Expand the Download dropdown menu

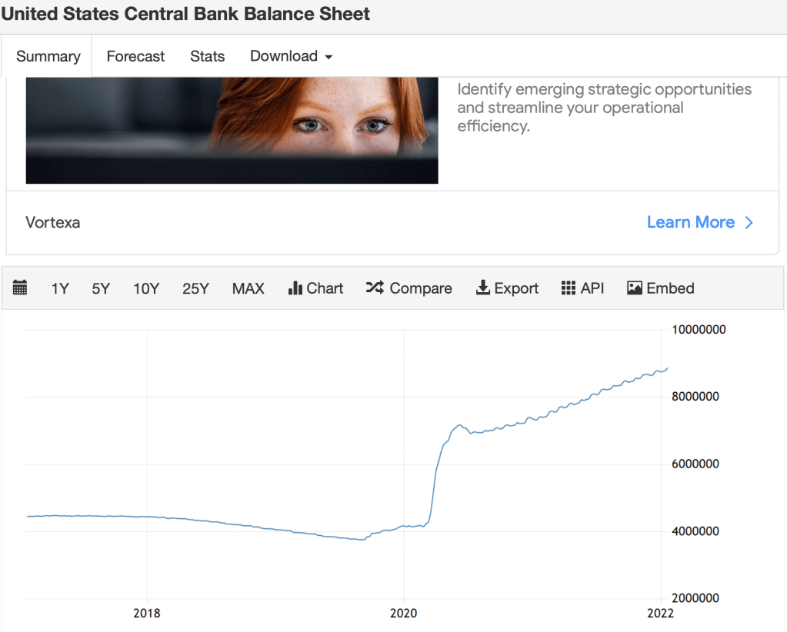coord(291,56)
